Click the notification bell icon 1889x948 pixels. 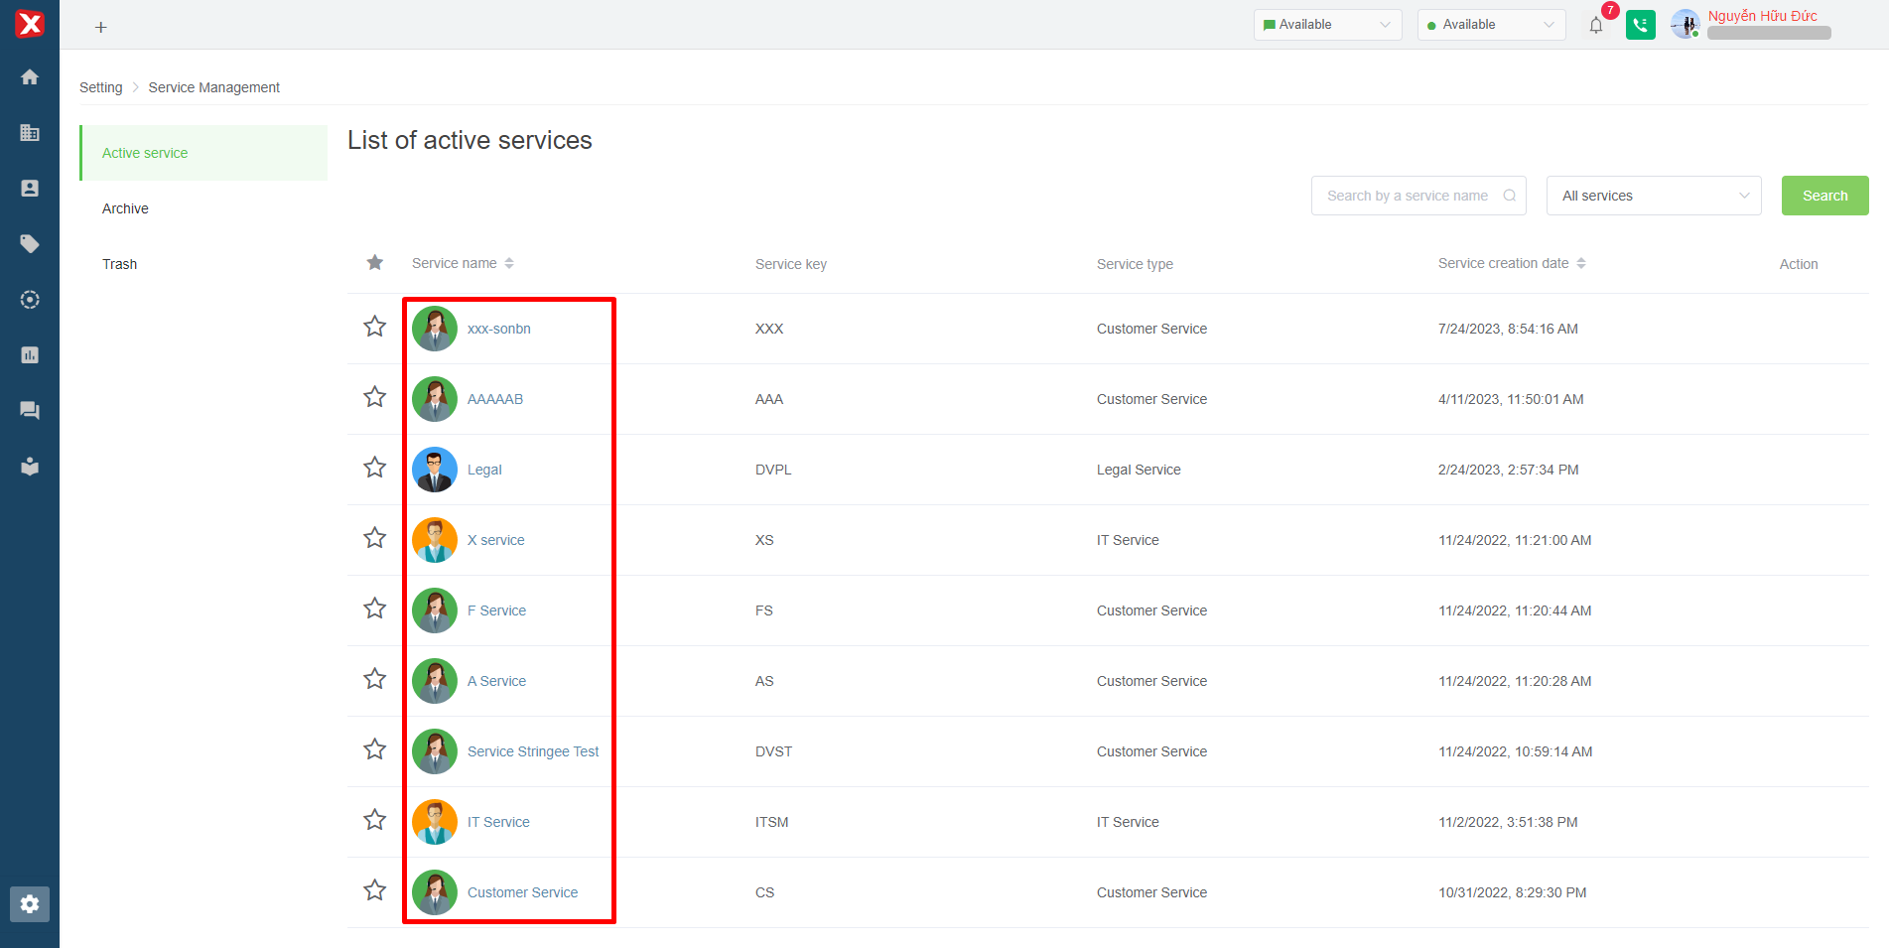tap(1596, 26)
